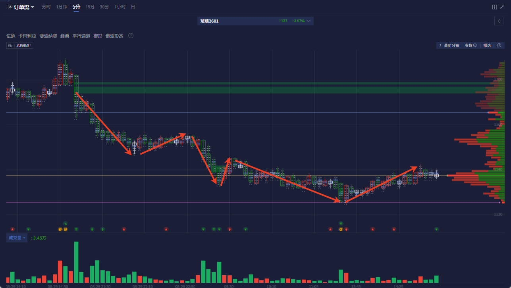Open the 成交量 indicator dropdown
Image resolution: width=511 pixels, height=288 pixels.
tap(17, 238)
